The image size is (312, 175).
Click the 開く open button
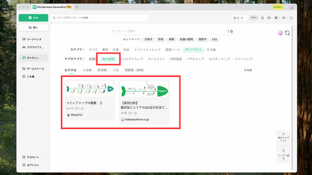pos(34,28)
